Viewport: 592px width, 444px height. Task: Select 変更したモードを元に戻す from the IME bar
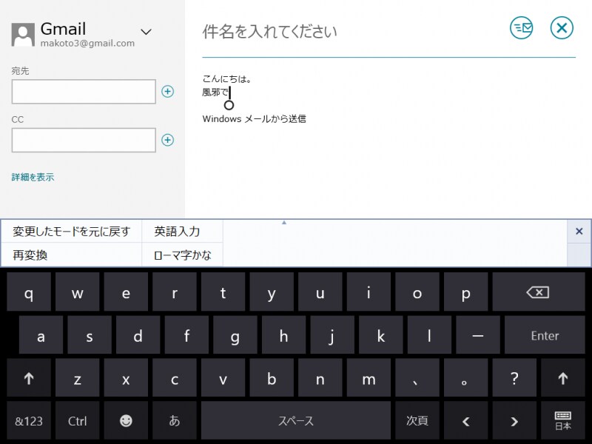coord(71,231)
